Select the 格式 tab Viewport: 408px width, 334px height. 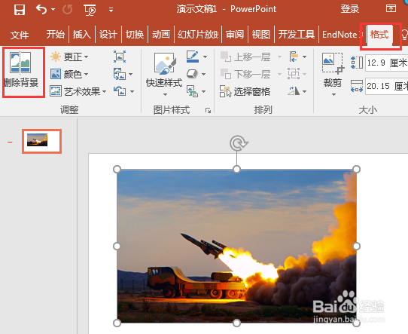379,34
